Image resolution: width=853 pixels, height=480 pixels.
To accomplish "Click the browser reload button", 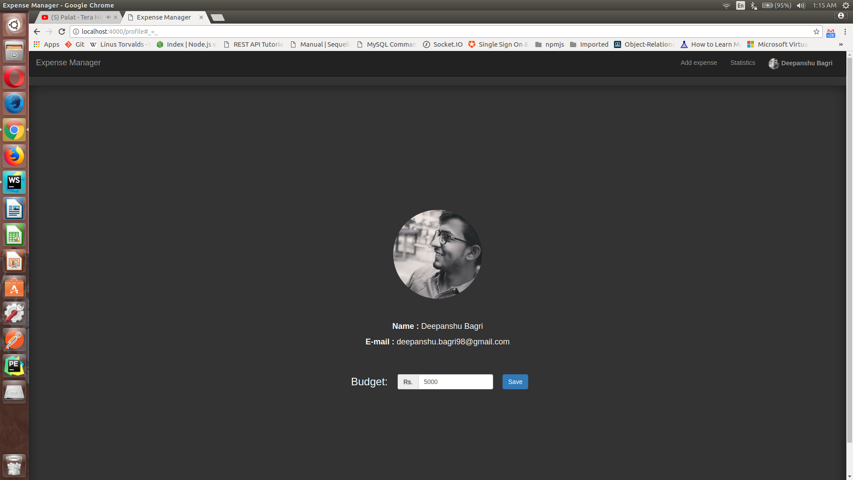I will point(62,32).
